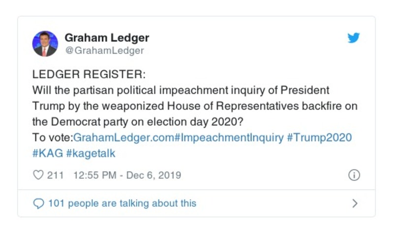Viewport: 393px width, 241px height.
Task: Click the line "Trump by the weaponized House"
Action: coord(194,107)
